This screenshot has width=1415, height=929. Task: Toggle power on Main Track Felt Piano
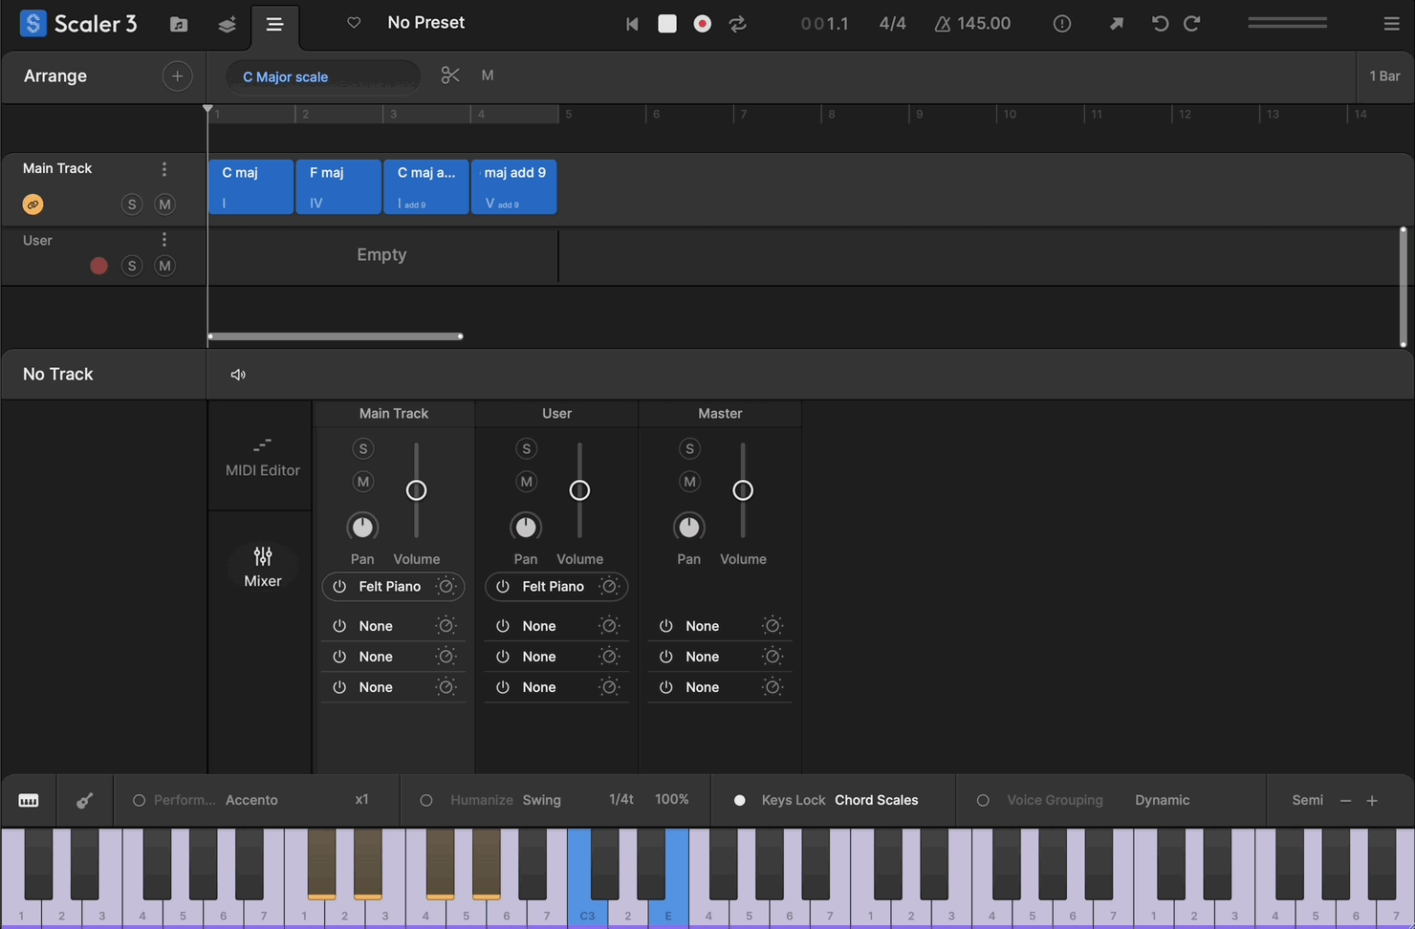[x=339, y=587]
